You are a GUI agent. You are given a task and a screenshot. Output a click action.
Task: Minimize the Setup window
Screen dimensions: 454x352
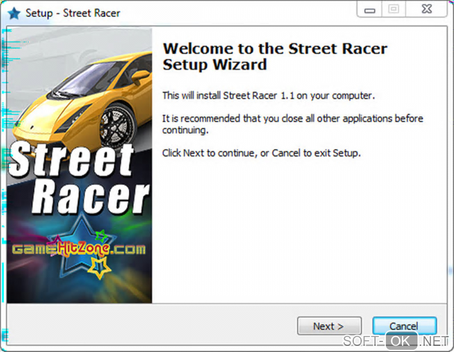(369, 9)
